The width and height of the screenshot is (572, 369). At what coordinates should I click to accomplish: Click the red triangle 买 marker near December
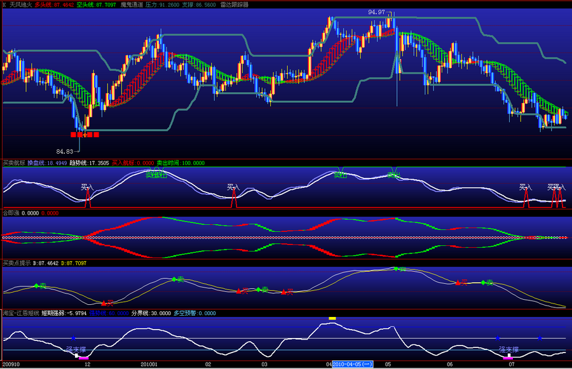coord(104,303)
